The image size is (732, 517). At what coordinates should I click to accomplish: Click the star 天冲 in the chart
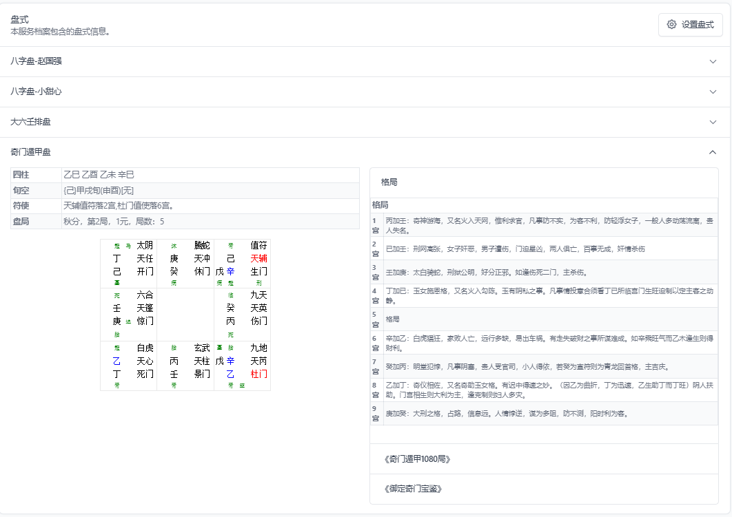(202, 258)
